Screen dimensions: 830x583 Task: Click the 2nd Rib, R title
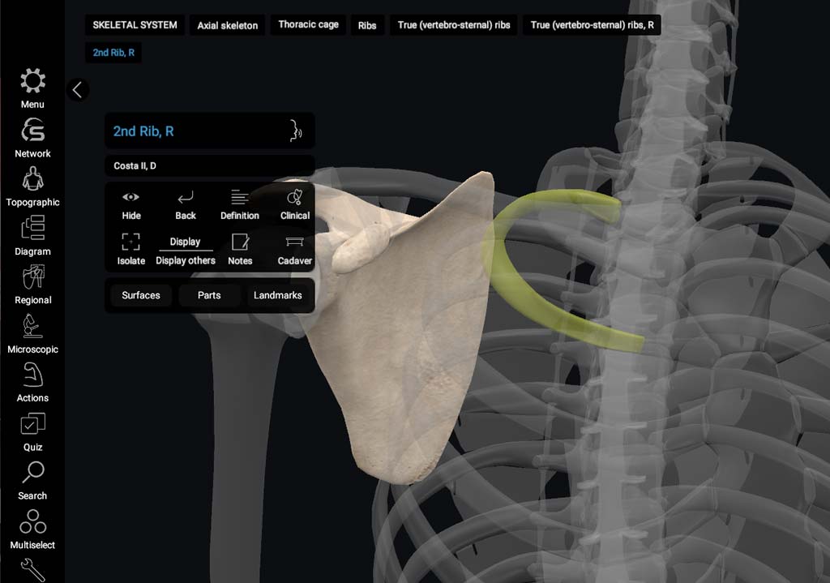[143, 131]
